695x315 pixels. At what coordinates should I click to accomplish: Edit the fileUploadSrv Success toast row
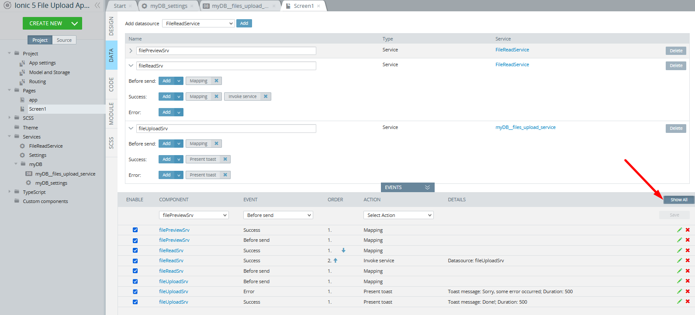pyautogui.click(x=680, y=301)
